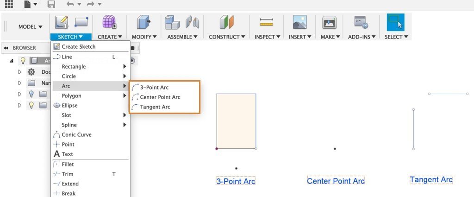Image resolution: width=474 pixels, height=197 pixels.
Task: Click the Inspect measure ruler icon
Action: click(x=266, y=22)
